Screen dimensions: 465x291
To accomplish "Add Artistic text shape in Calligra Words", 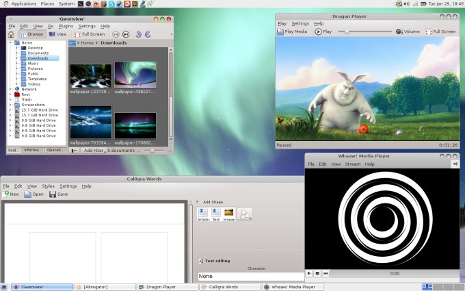I will (x=203, y=214).
